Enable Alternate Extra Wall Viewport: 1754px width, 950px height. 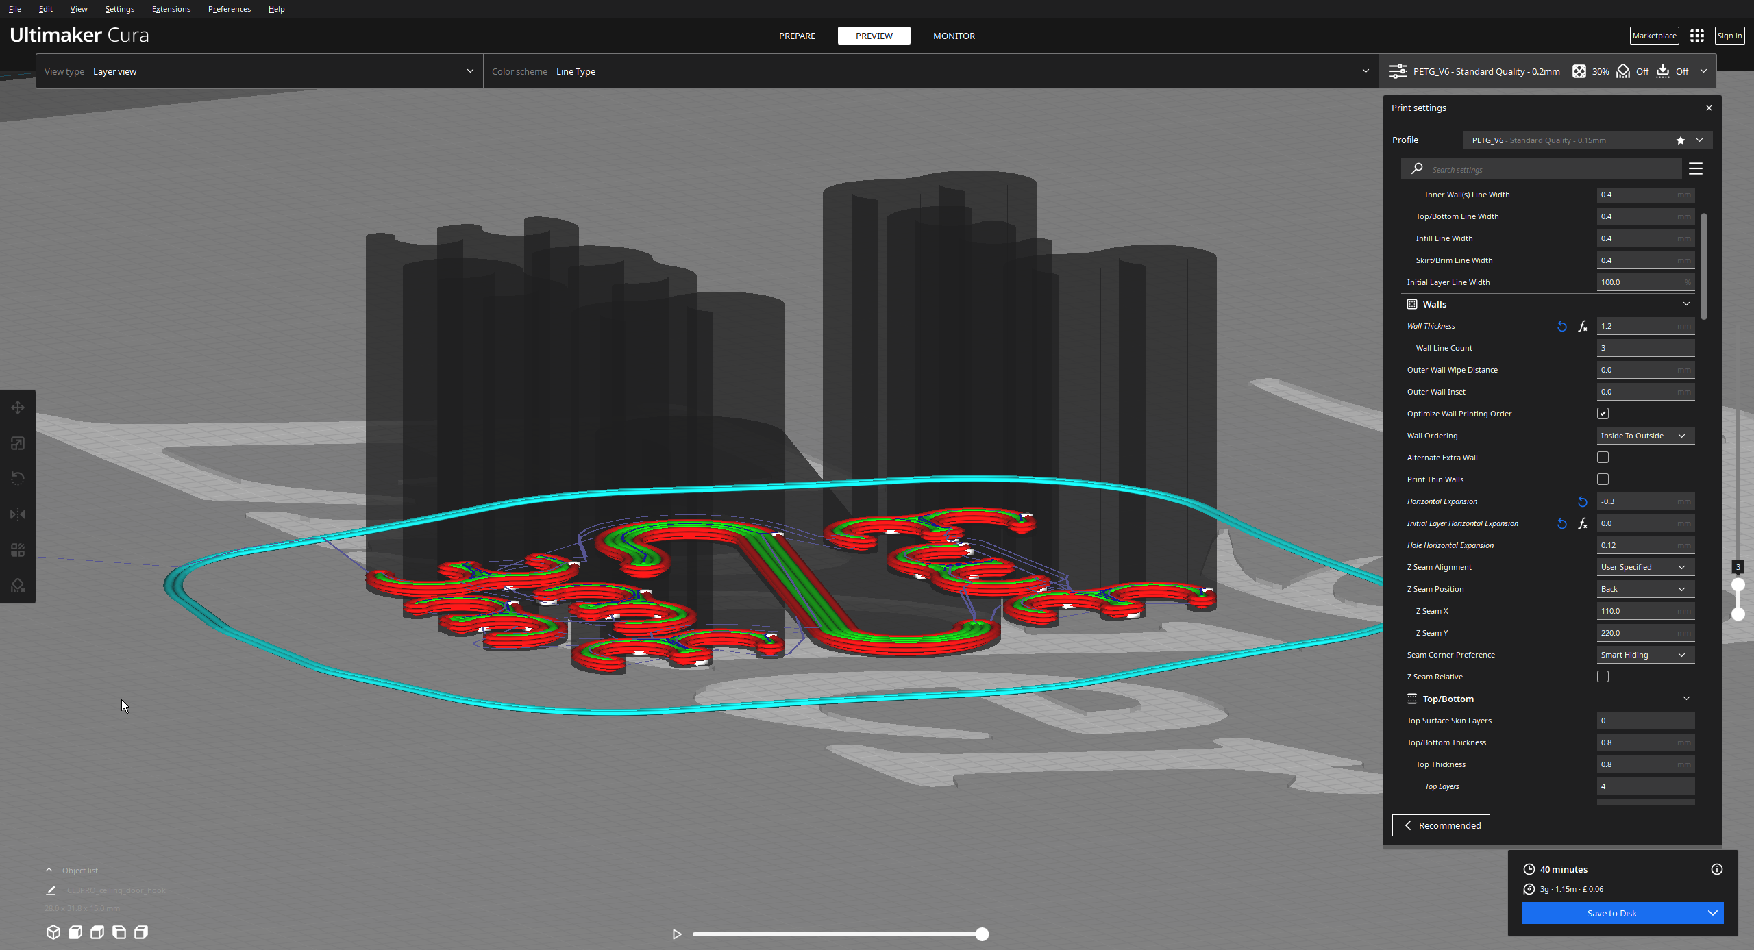pos(1603,457)
